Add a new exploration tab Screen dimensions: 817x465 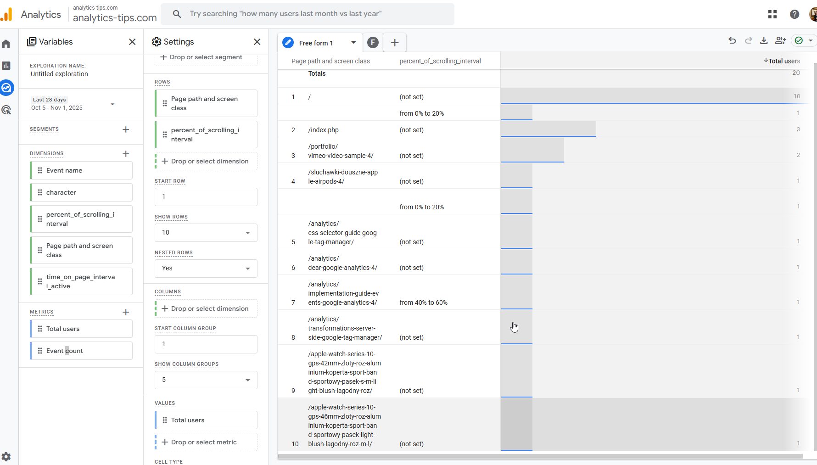point(395,43)
